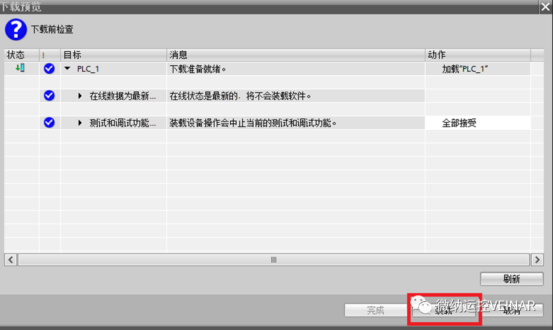Image resolution: width=553 pixels, height=330 pixels.
Task: Click the 装载 load button
Action: pos(444,310)
